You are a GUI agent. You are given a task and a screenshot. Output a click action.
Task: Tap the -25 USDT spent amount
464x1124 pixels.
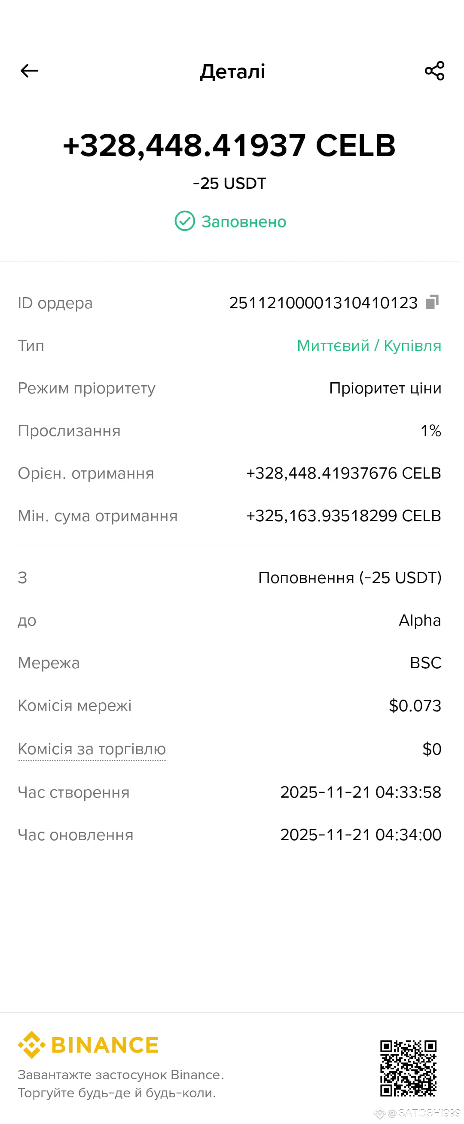(x=229, y=184)
